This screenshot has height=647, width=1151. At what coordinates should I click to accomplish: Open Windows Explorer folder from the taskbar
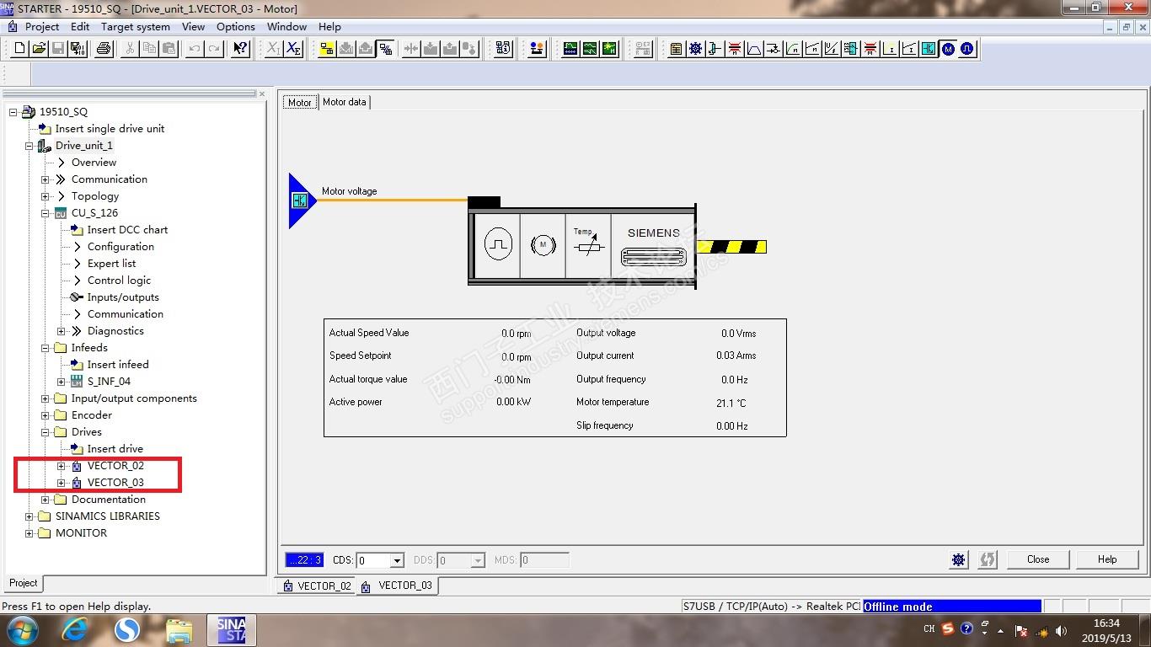(x=179, y=629)
